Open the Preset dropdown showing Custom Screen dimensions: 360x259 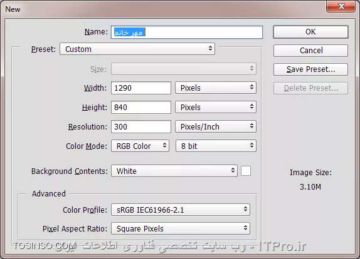(137, 49)
